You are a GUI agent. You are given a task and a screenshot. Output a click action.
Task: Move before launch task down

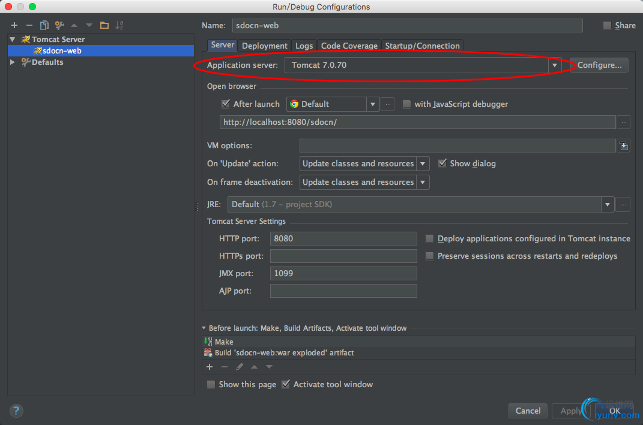coord(269,367)
